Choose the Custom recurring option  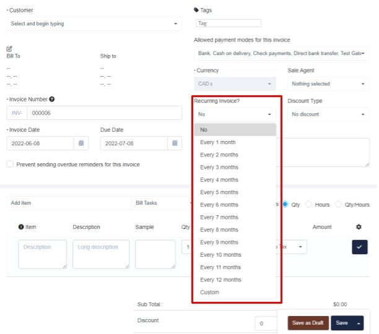[x=209, y=292]
